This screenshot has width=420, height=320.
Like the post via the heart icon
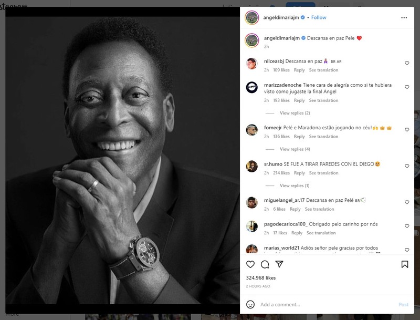click(251, 265)
